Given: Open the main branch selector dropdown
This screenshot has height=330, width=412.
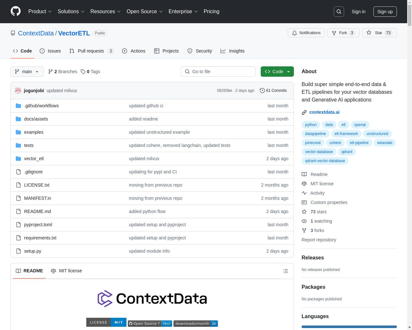Looking at the screenshot, I should point(27,72).
